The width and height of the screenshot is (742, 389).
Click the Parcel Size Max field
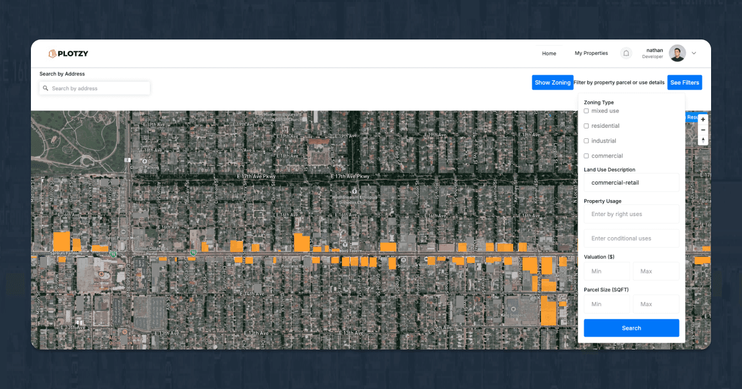[x=656, y=304]
